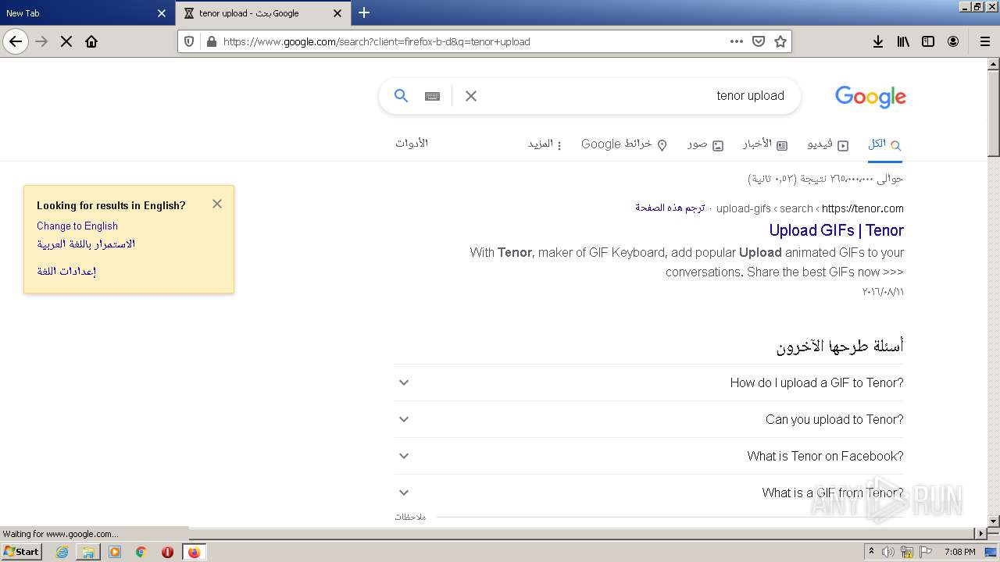Image resolution: width=1000 pixels, height=562 pixels.
Task: Expand Can you upload to Tenor question
Action: coord(648,419)
